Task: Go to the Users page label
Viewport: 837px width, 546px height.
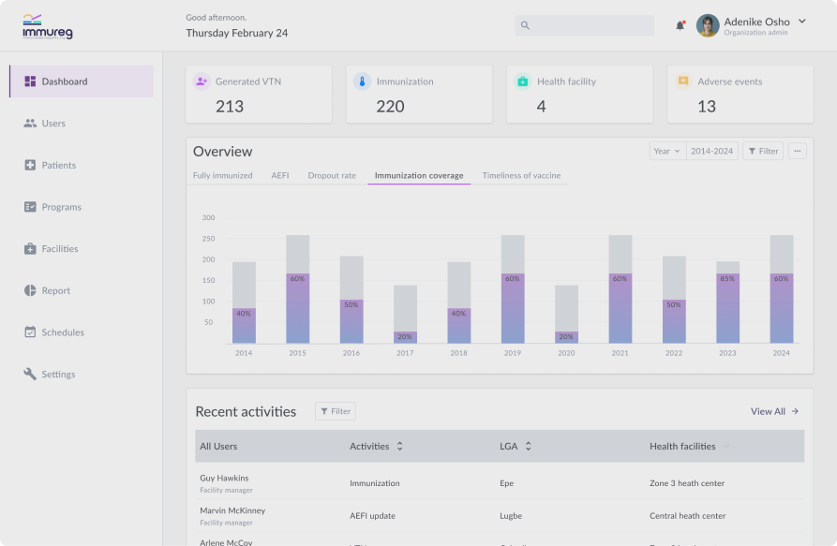Action: point(53,124)
